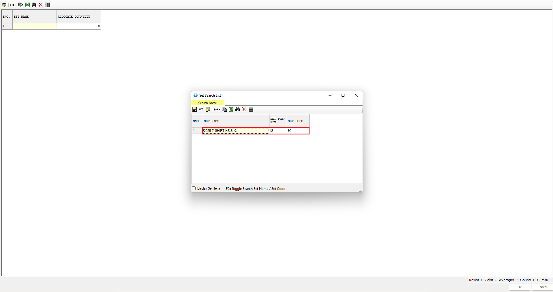Image resolution: width=553 pixels, height=292 pixels.
Task: Click the red X icon in main toolbar
Action: point(41,5)
